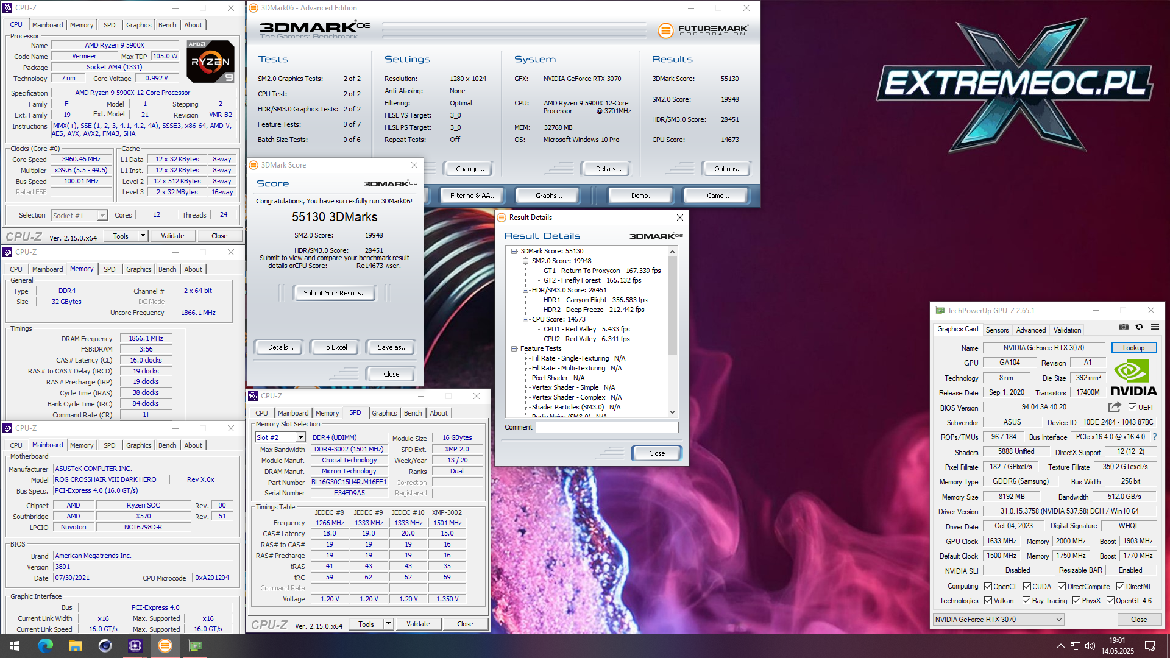Image resolution: width=1170 pixels, height=658 pixels.
Task: Toggle the DirectML checkbox
Action: [x=1120, y=587]
